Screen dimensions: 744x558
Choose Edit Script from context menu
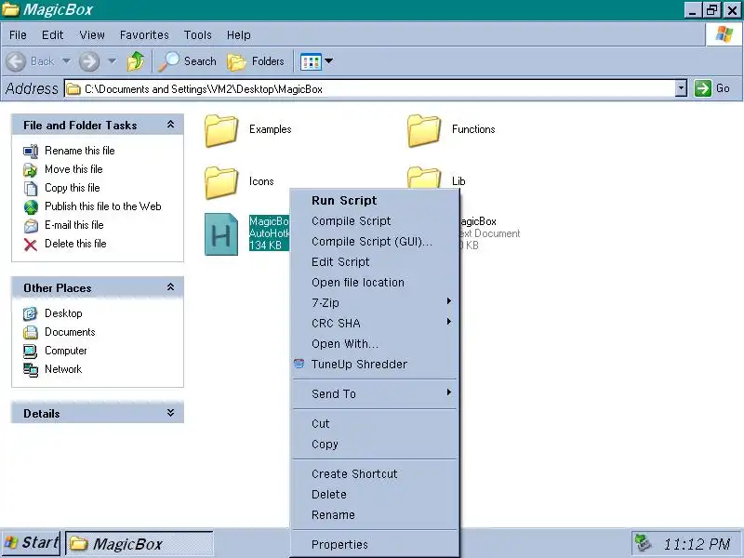(x=375, y=261)
